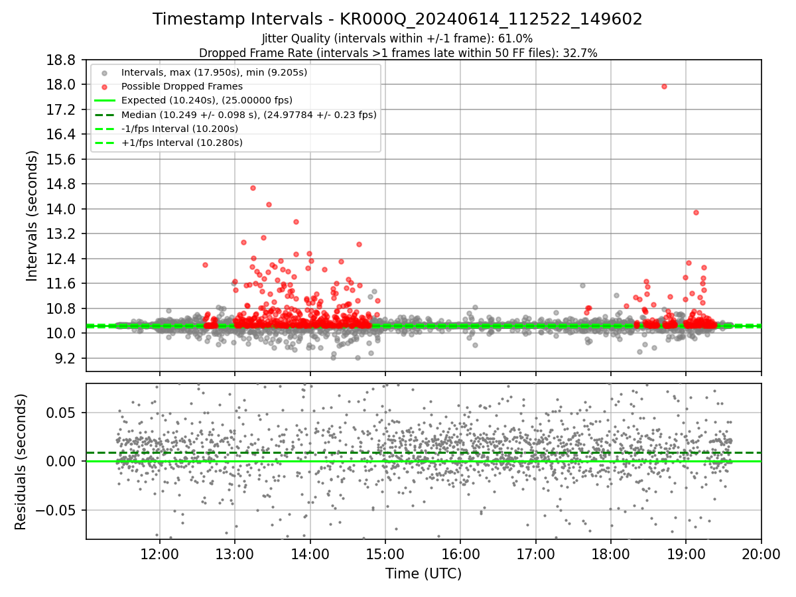Click legend entry 'Intervals, max (17.950s), min (9.205s)'
This screenshot has height=597, width=796.
pyautogui.click(x=214, y=72)
